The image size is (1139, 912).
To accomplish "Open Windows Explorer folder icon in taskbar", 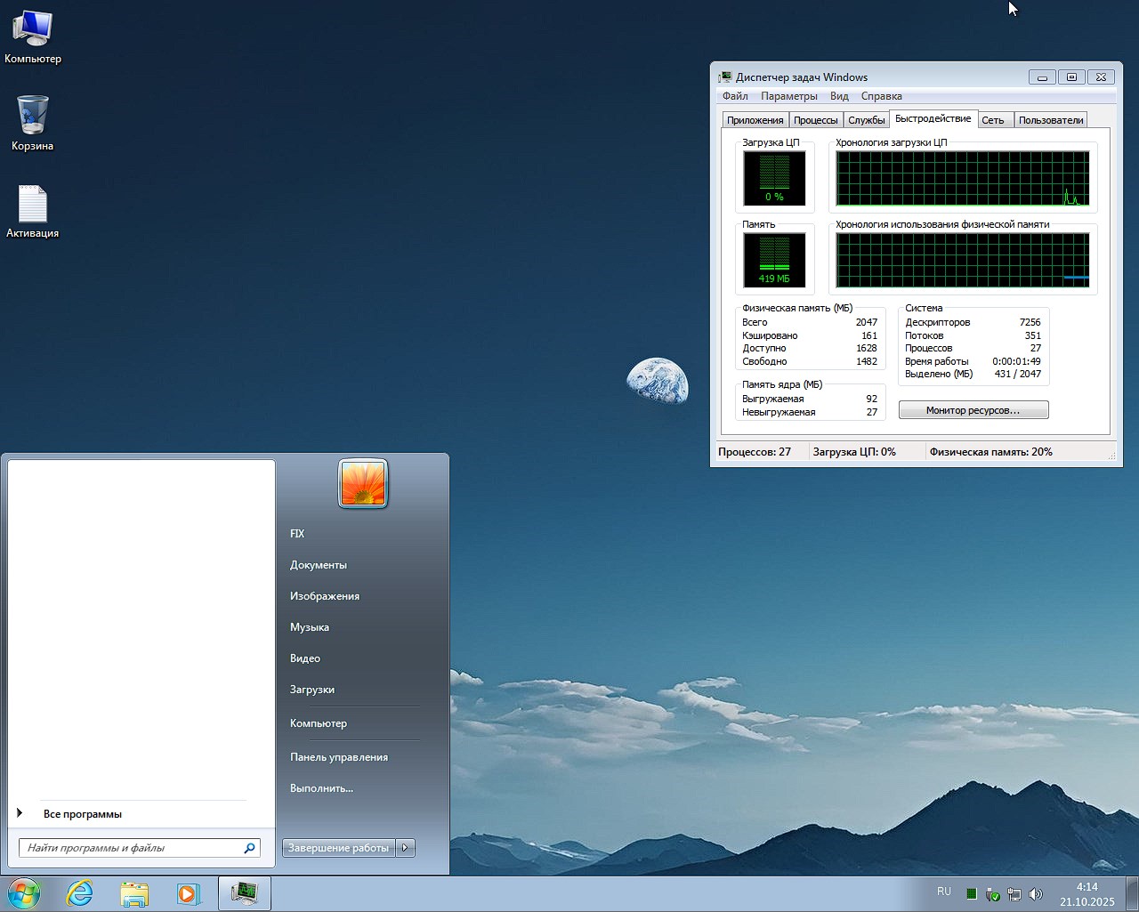I will pos(134,893).
